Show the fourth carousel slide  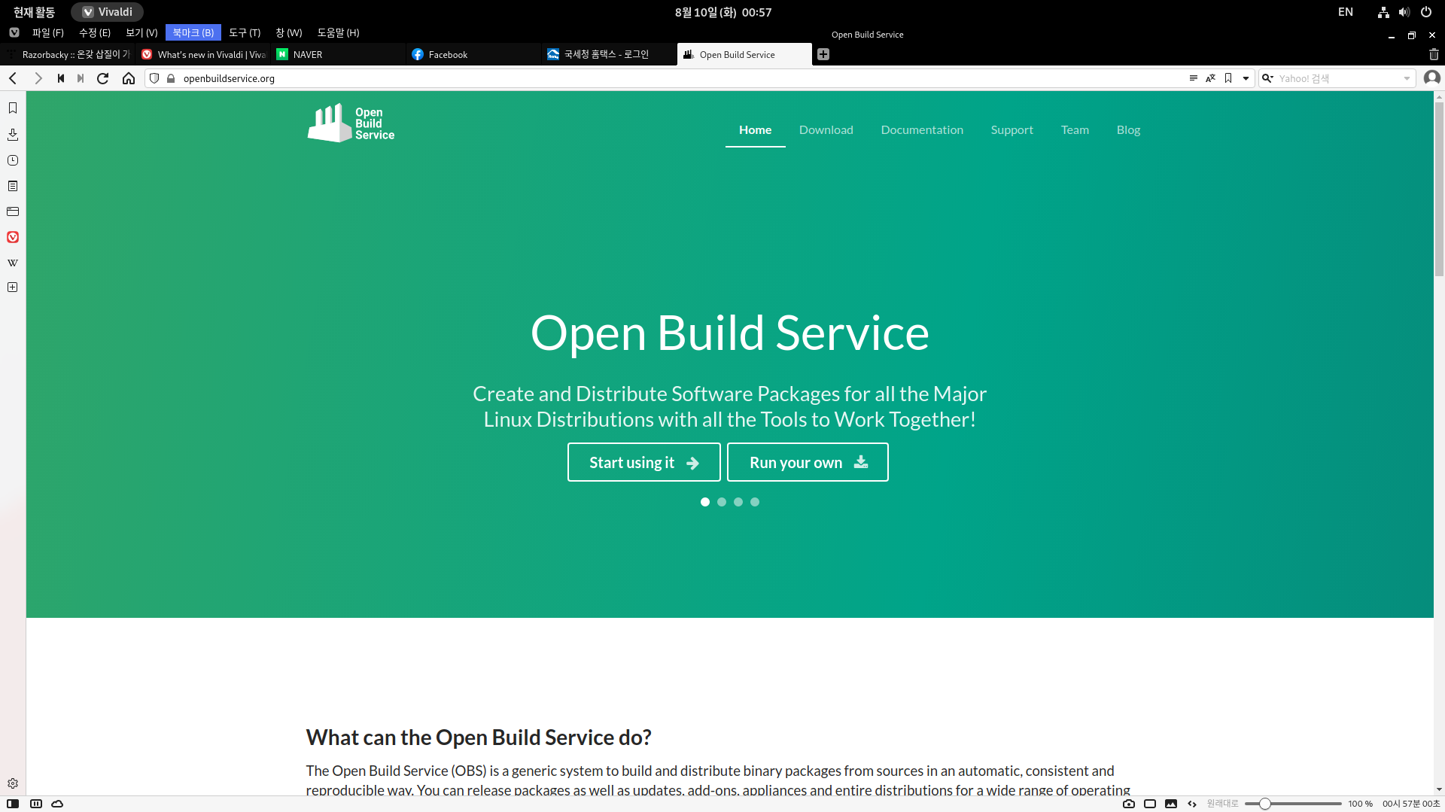(755, 502)
